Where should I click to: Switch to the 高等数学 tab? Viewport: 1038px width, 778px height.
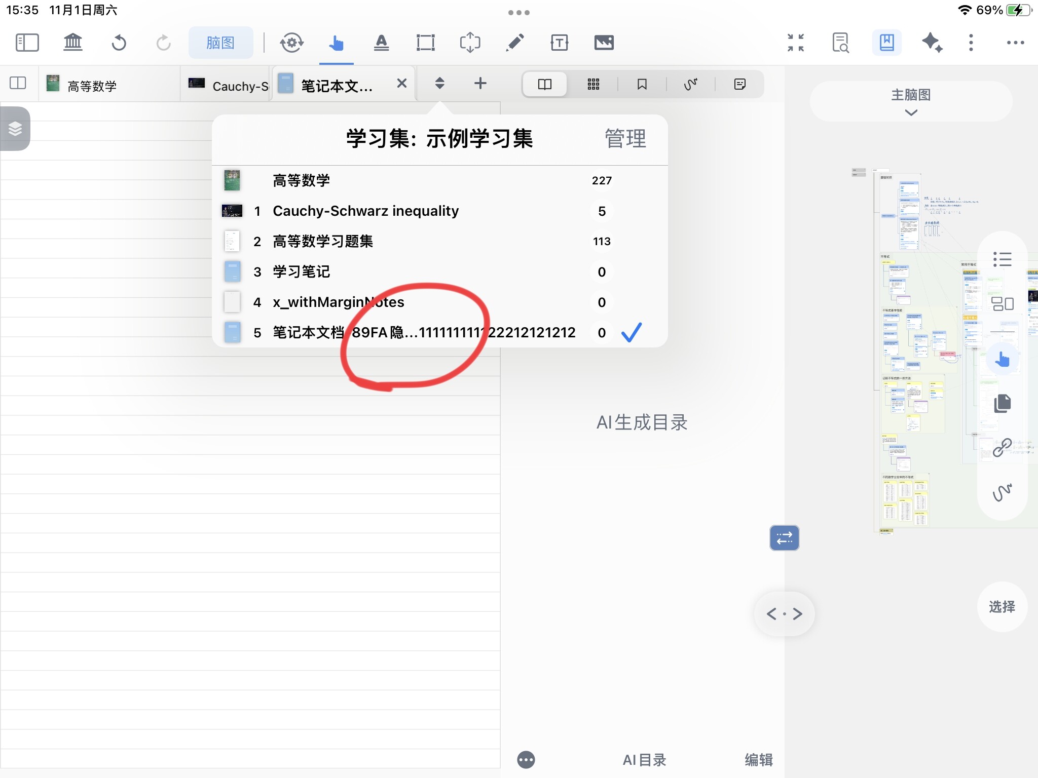coord(92,86)
